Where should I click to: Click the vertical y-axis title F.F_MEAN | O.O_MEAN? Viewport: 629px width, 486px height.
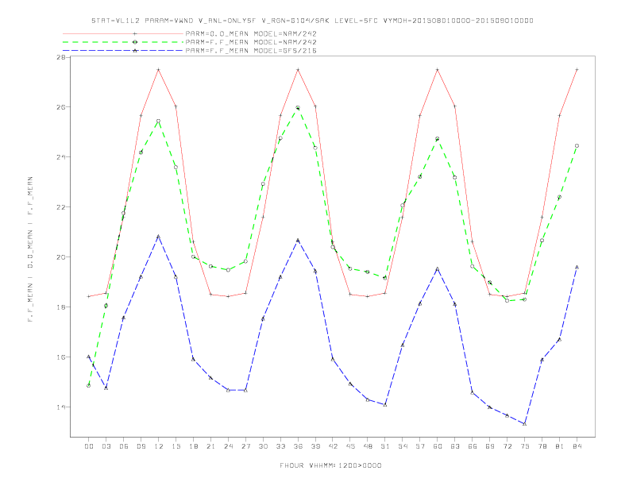(x=30, y=249)
